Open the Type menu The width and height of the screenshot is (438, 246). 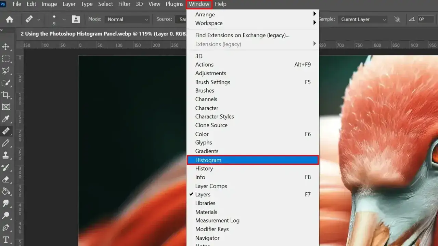(87, 4)
